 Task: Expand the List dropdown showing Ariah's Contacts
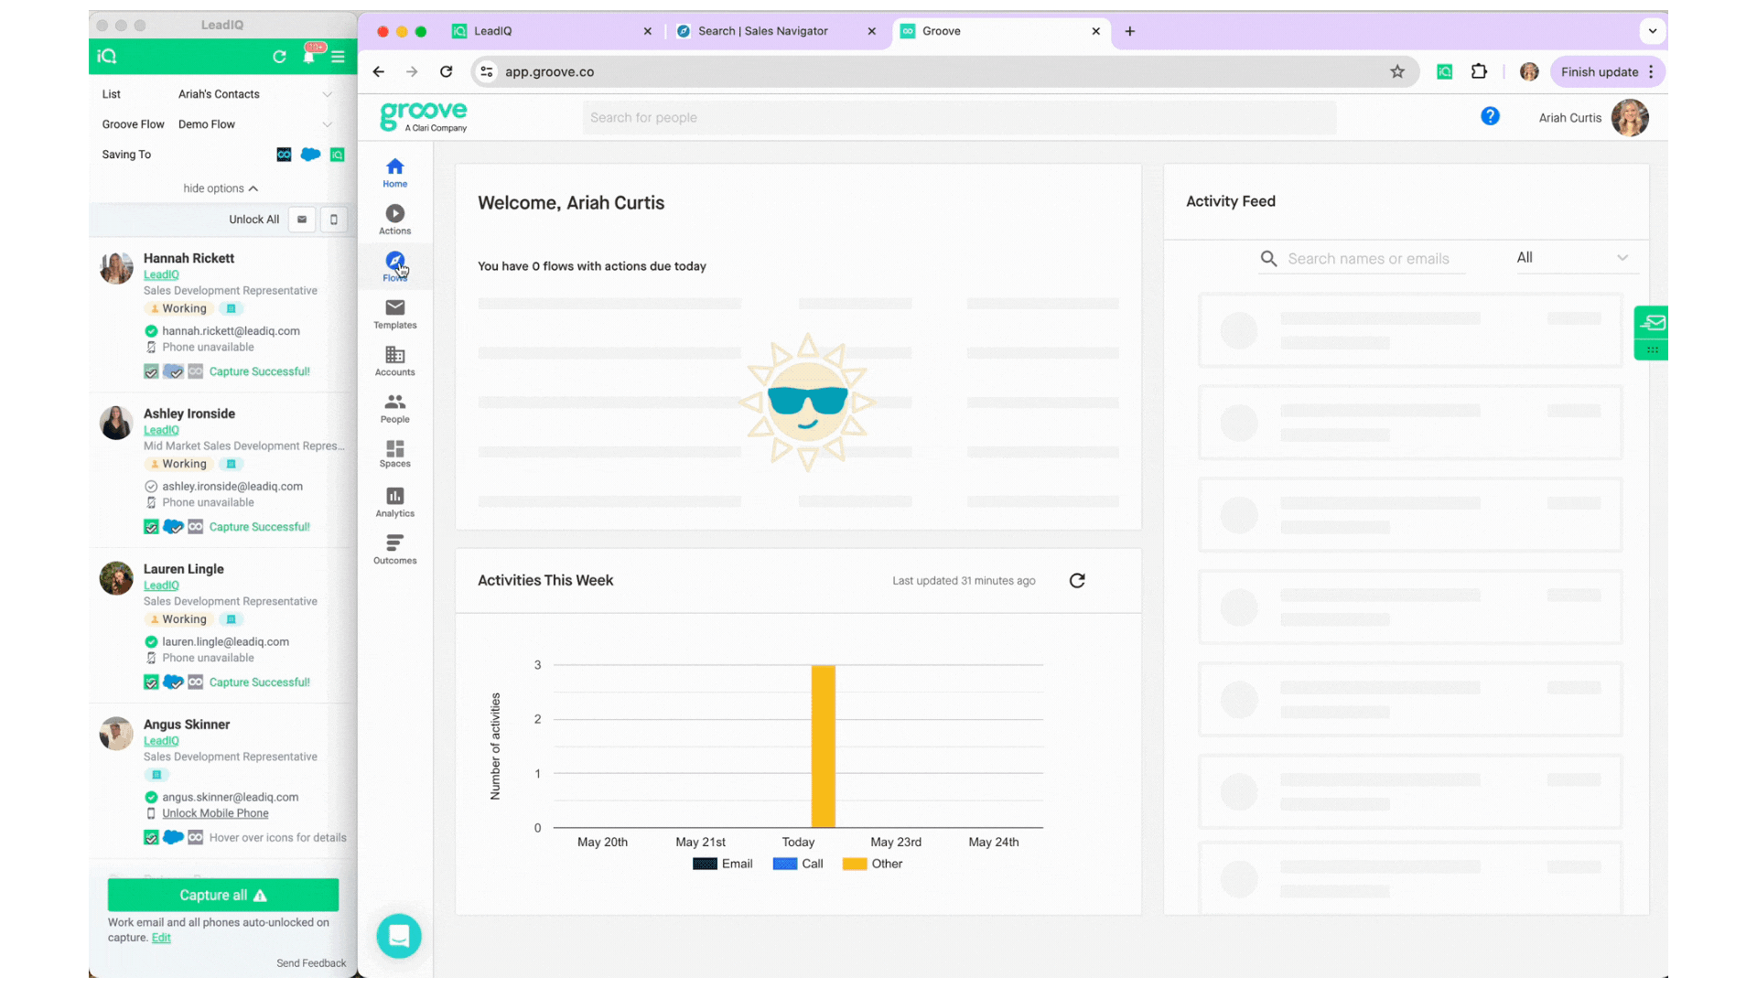(x=254, y=94)
